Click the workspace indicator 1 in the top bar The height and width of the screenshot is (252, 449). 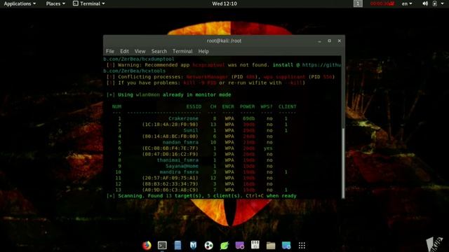(358, 3)
